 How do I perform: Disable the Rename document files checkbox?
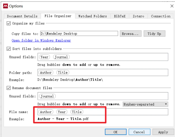click(x=9, y=88)
